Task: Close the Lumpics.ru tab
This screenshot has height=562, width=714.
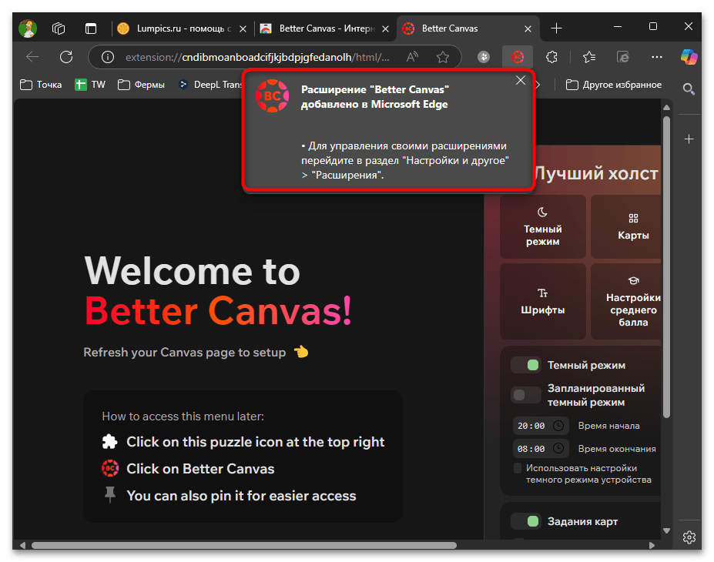Action: click(x=243, y=28)
